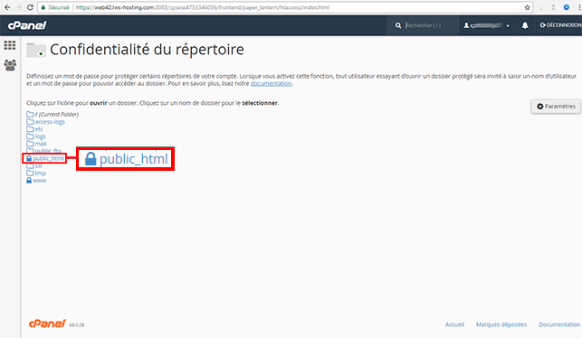Open notifications bell icon
Screen dimensions: 582x338
pos(525,25)
